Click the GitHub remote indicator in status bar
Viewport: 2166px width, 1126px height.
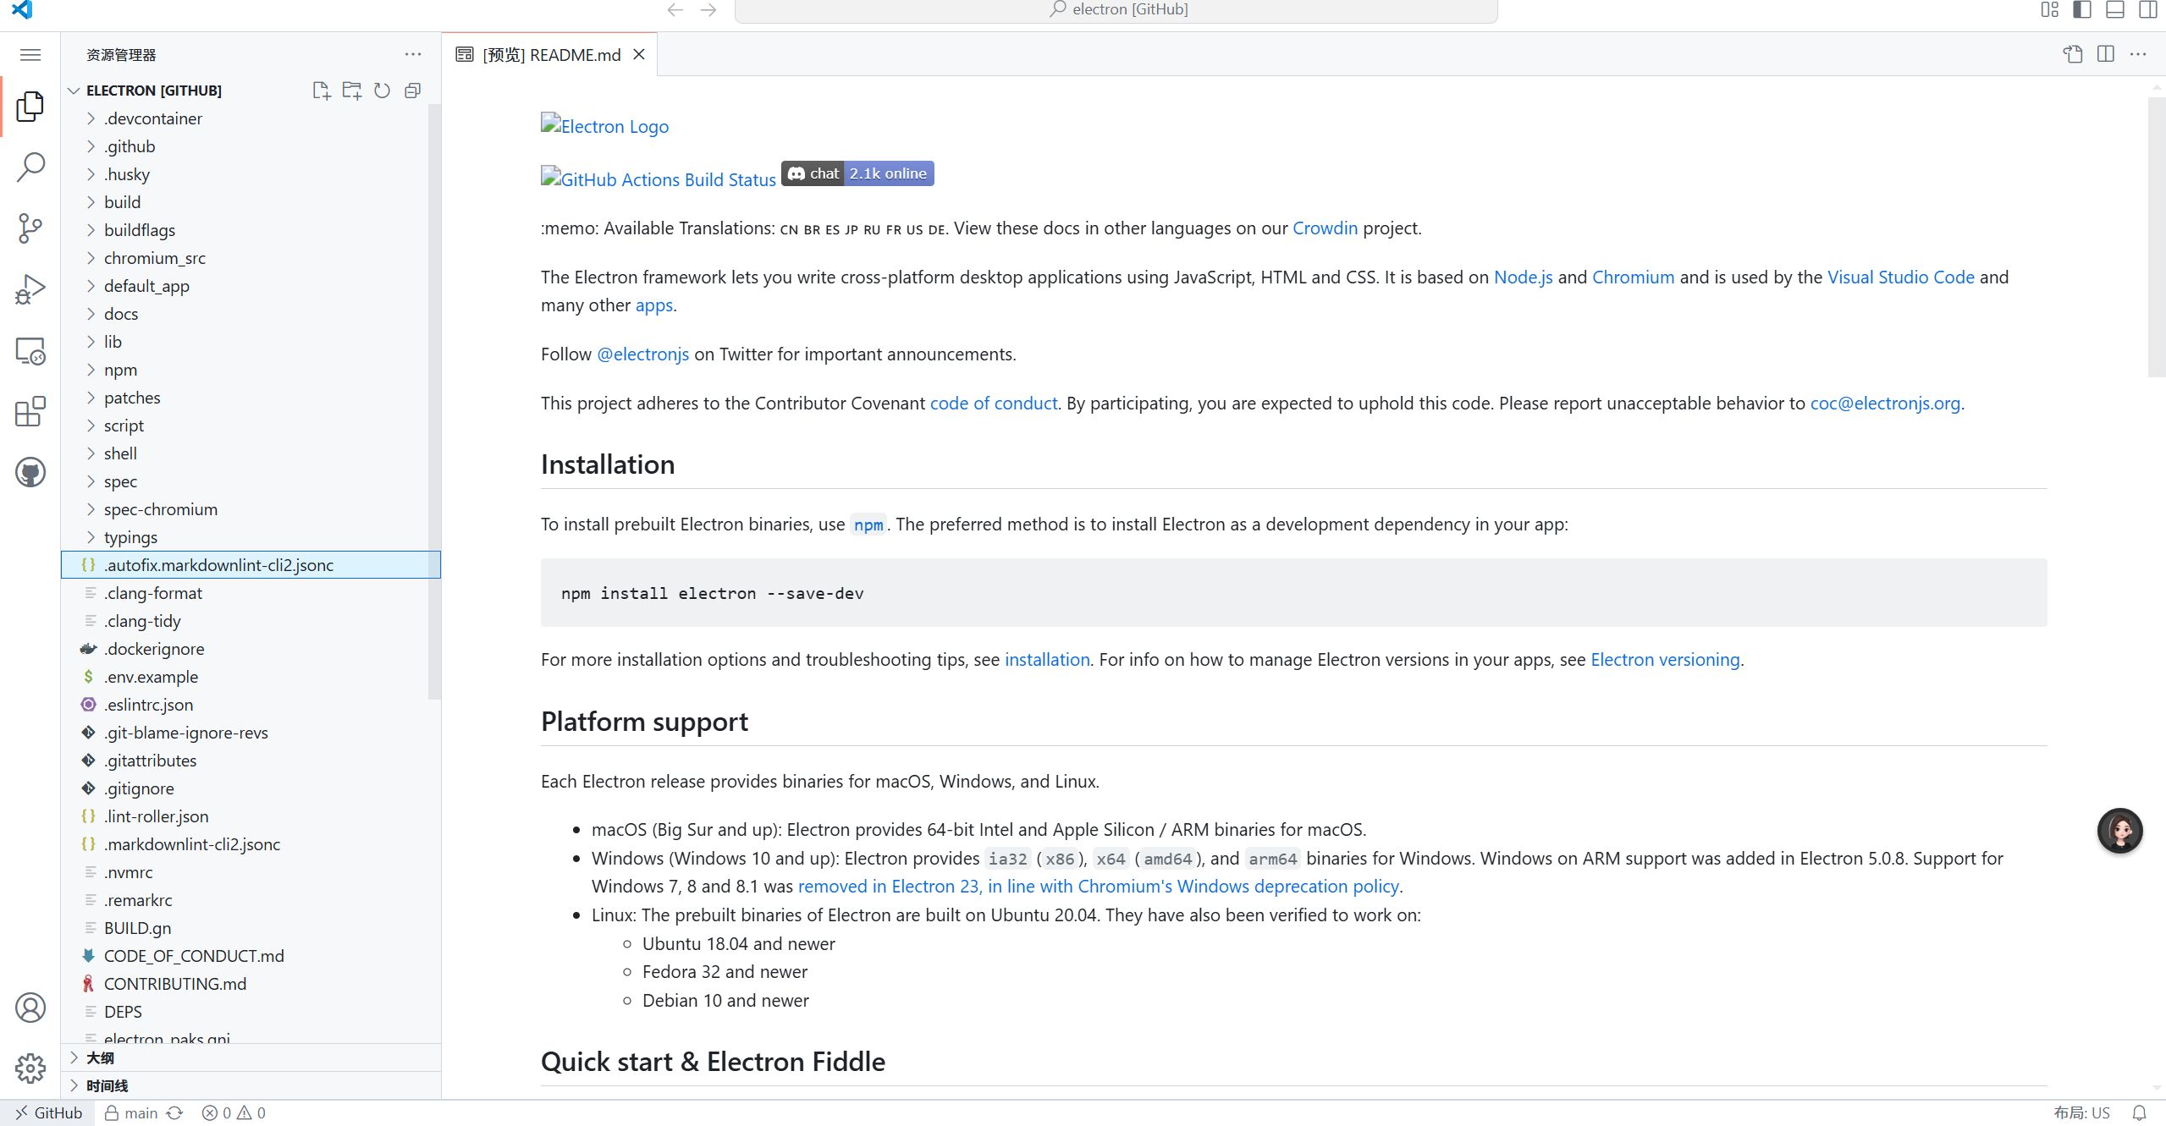point(48,1112)
